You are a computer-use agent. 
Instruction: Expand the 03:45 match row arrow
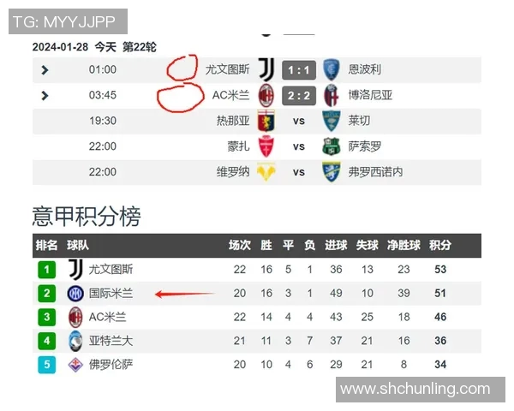[x=45, y=95]
